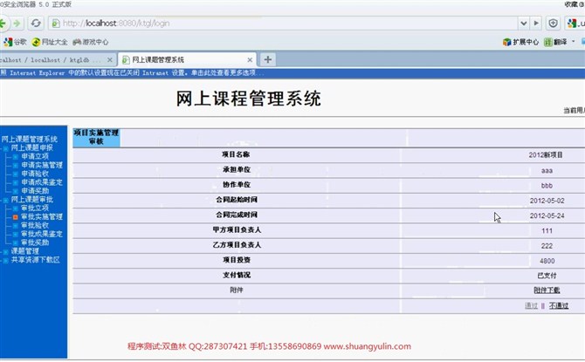Open the 网址大全 bookmark
585x362 pixels.
(50, 42)
